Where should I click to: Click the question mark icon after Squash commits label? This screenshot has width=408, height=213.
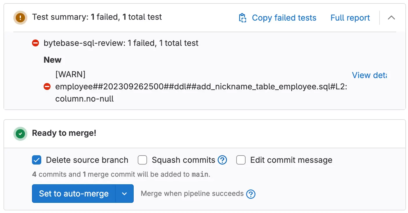(x=222, y=160)
